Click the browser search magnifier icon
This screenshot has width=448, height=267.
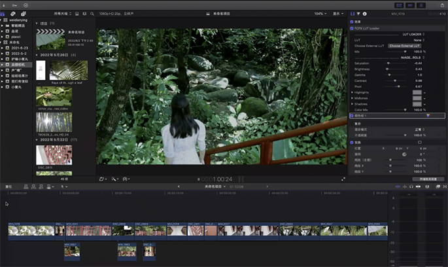(92, 13)
